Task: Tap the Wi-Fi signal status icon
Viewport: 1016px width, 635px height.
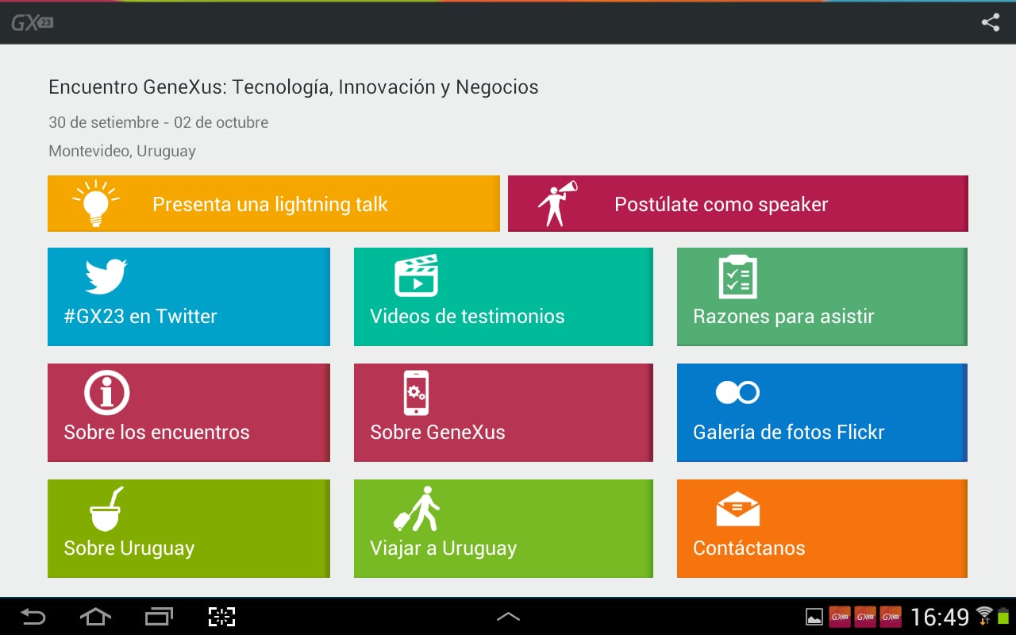Action: point(985,615)
